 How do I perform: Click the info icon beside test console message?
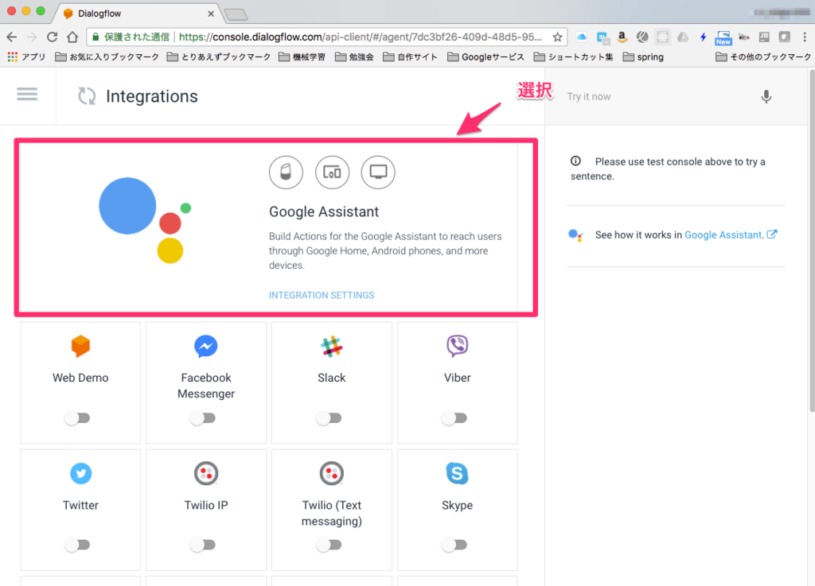pos(575,161)
